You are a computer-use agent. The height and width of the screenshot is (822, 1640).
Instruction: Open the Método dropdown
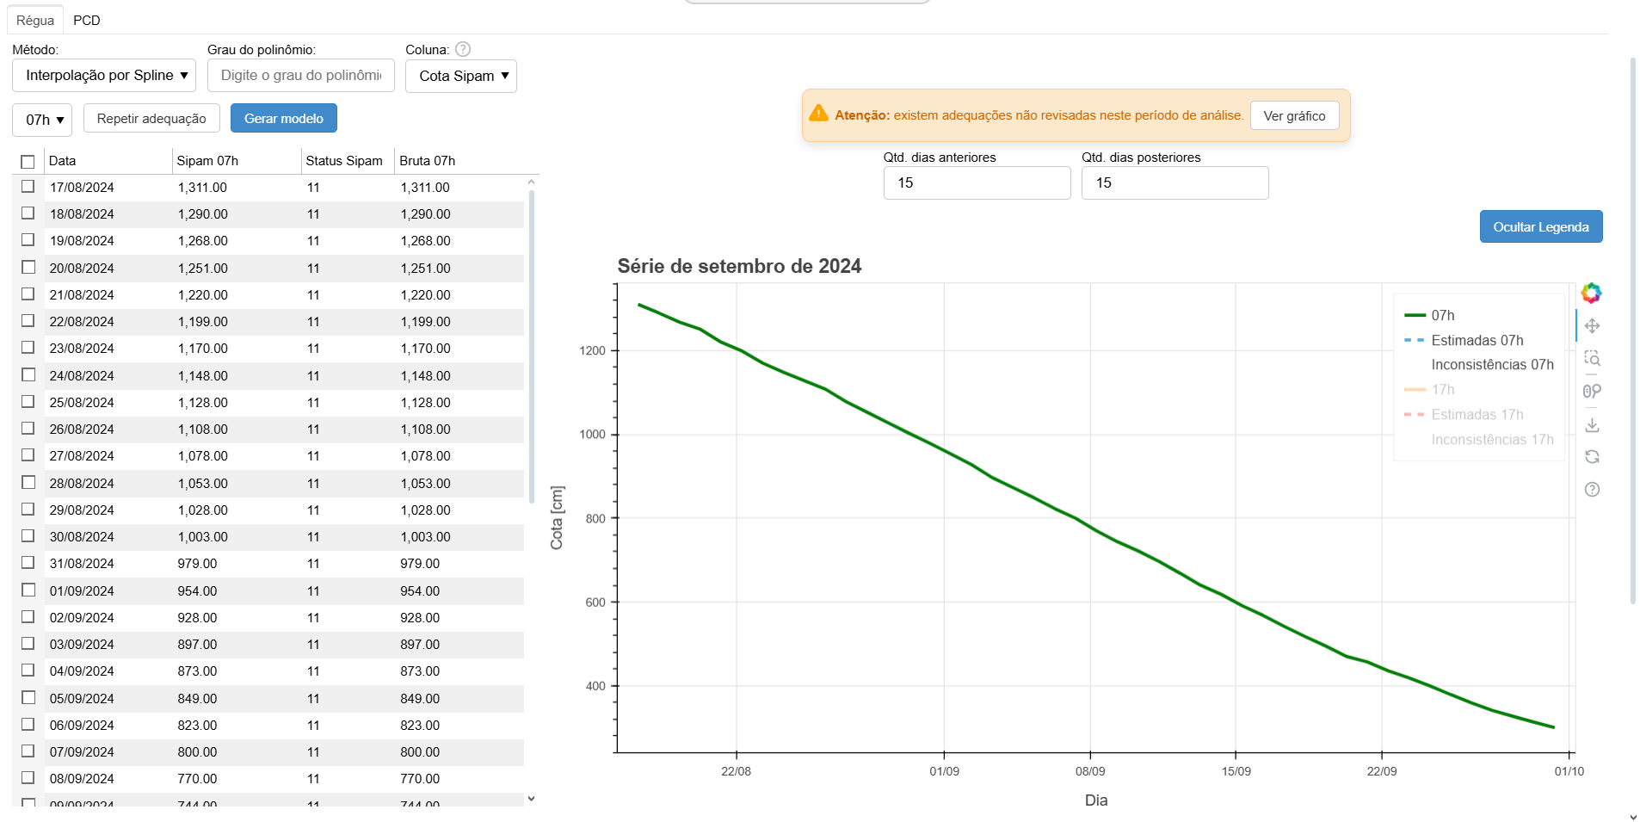104,76
